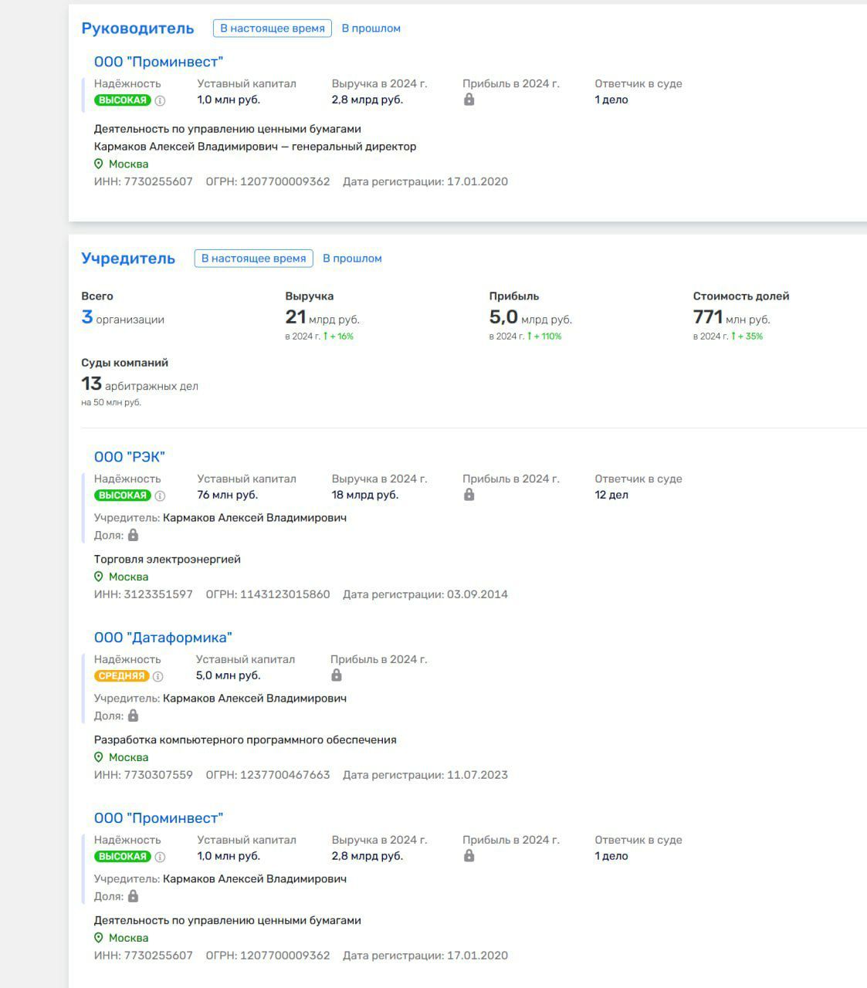867x988 pixels.
Task: Switch to В прошлом tab in Учредитель
Action: (352, 259)
